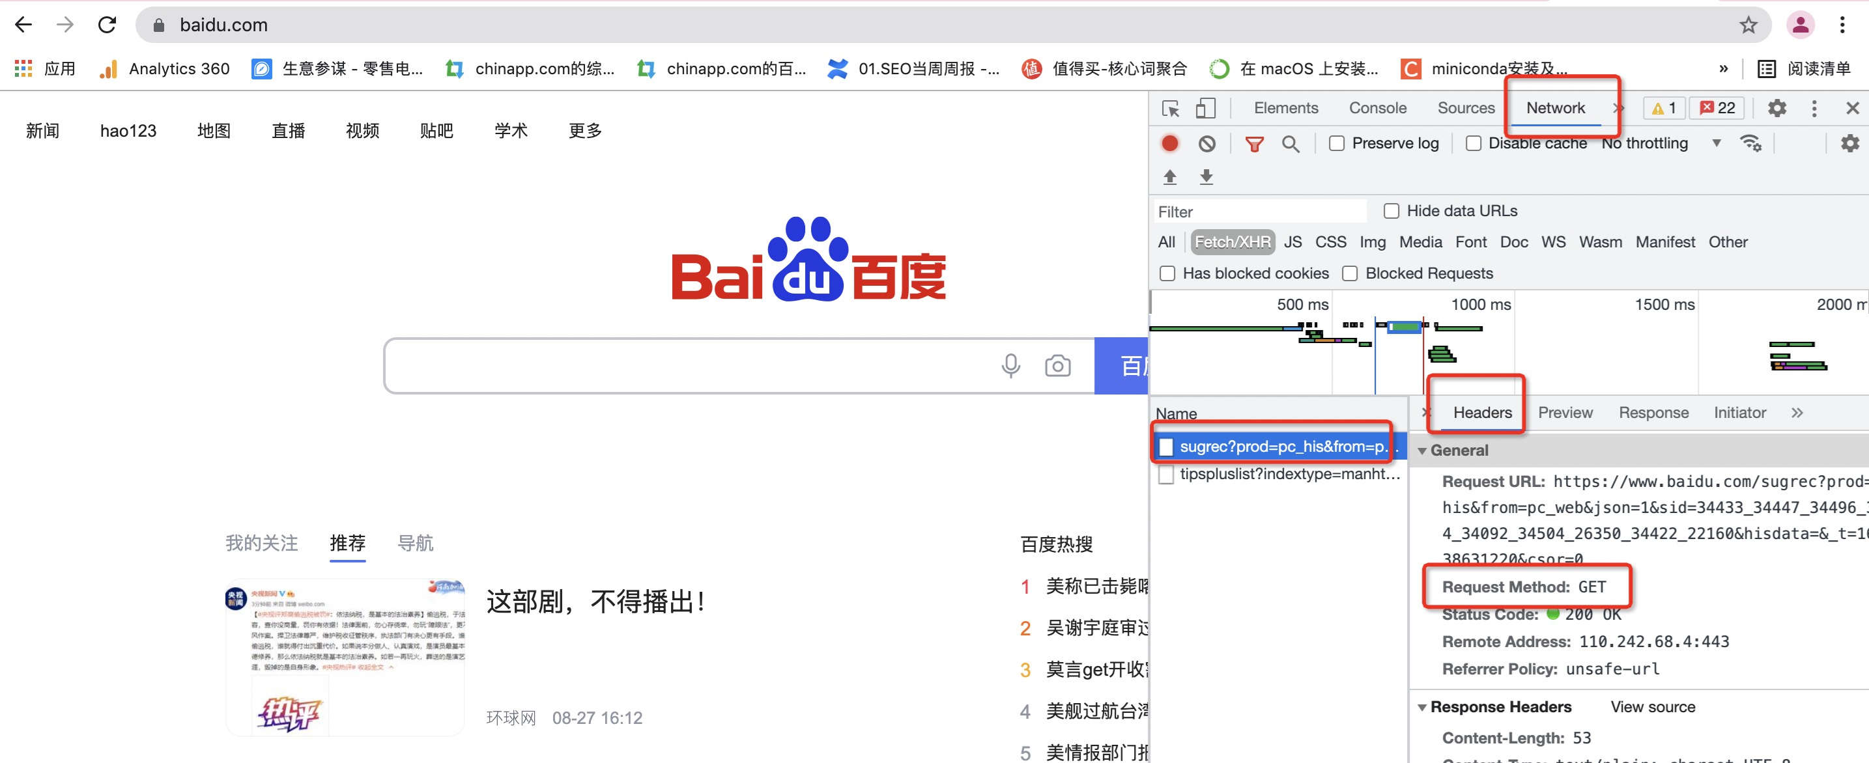Open network search with magnifier icon
This screenshot has width=1869, height=763.
tap(1290, 144)
